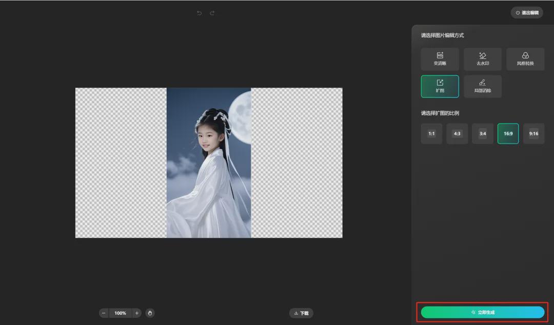The width and height of the screenshot is (554, 325).
Task: Click the 100% zoom level display
Action: [x=121, y=313]
